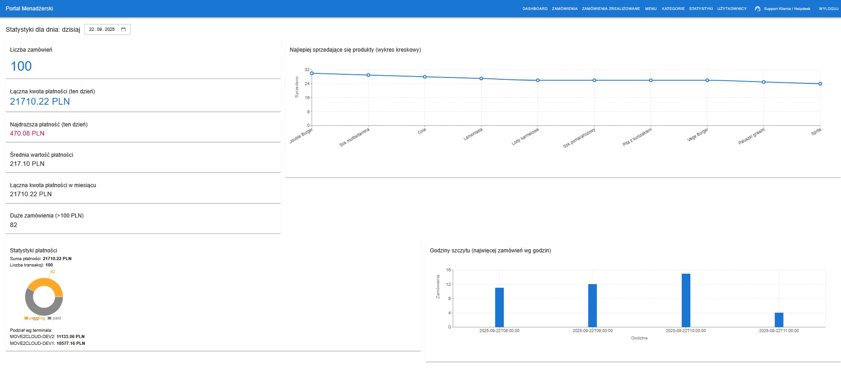Open the Statystyki page
This screenshot has width=841, height=382.
pos(701,9)
